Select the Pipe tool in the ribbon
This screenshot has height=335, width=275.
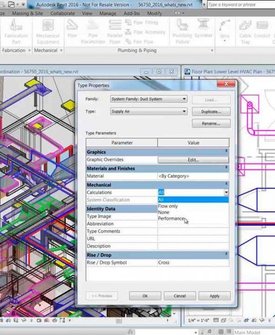point(72,29)
